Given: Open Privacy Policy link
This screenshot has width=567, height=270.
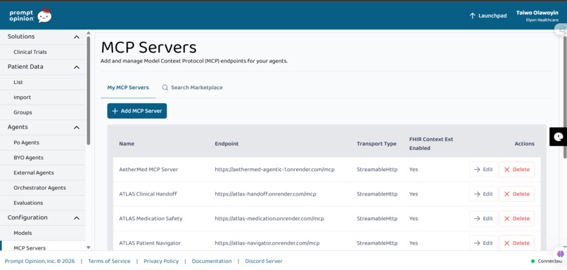Looking at the screenshot, I should point(161,261).
